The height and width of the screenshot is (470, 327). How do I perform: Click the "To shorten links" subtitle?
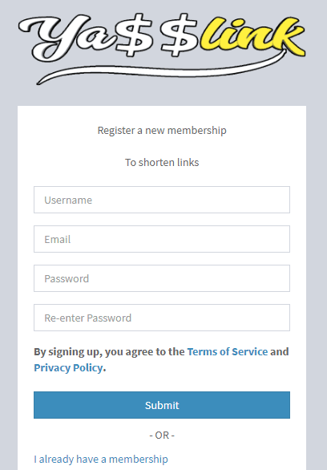click(162, 163)
